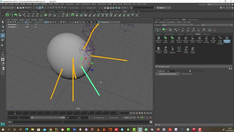This screenshot has width=234, height=132.
Task: Open the Collection dropdown
Action: click(177, 25)
